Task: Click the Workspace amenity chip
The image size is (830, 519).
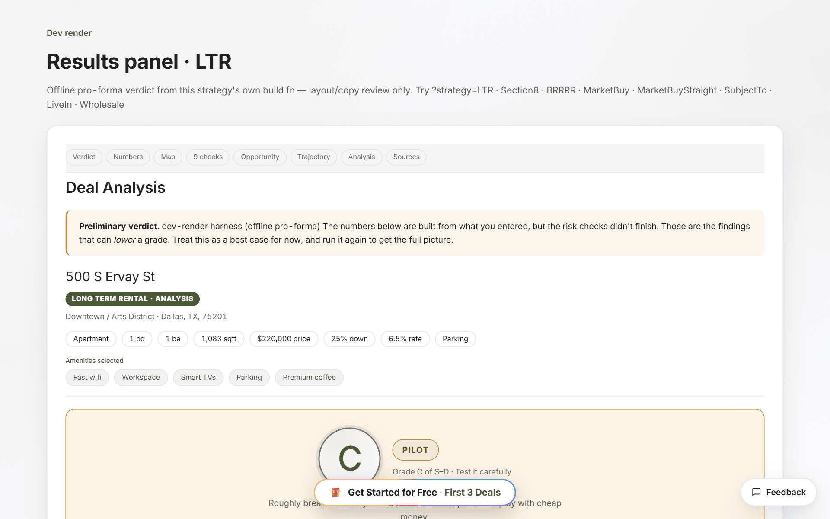Action: [x=141, y=378]
